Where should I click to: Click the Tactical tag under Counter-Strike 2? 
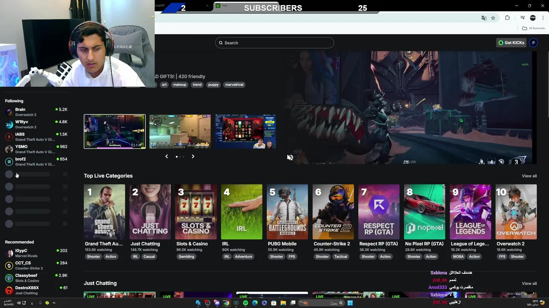341,257
